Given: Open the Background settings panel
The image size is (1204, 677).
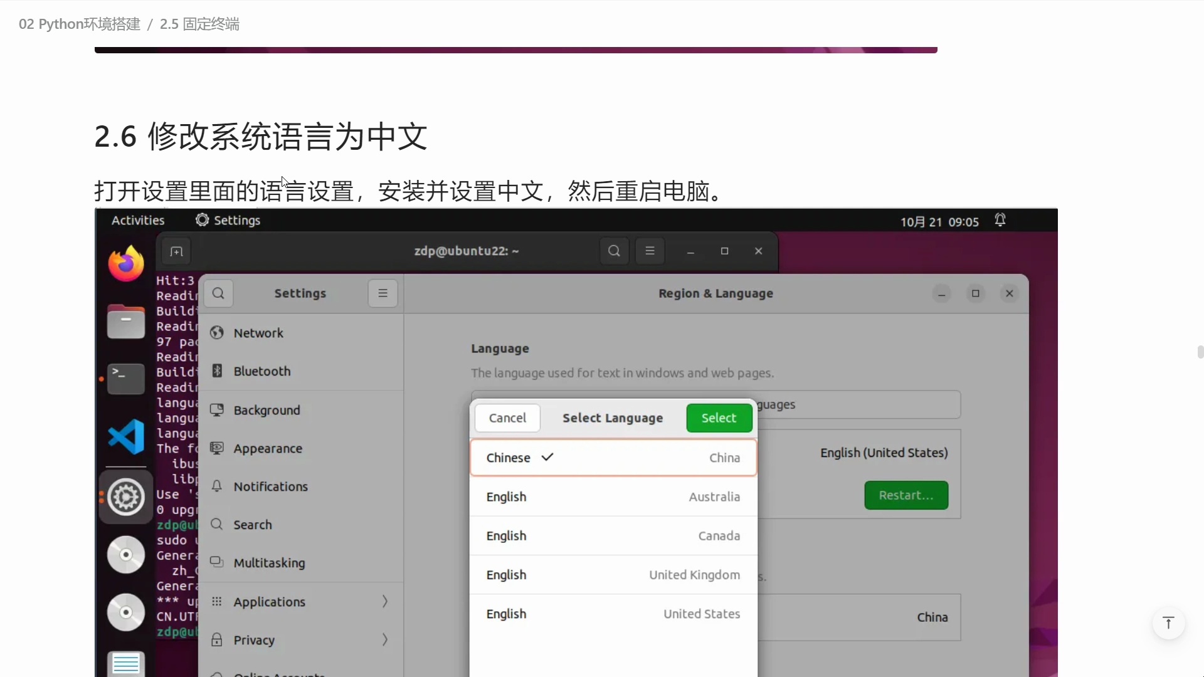Looking at the screenshot, I should click(x=301, y=410).
